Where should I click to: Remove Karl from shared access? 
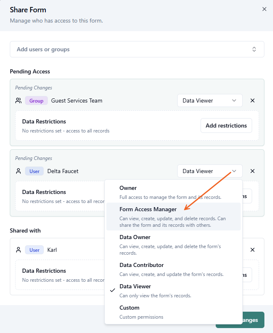click(x=253, y=250)
